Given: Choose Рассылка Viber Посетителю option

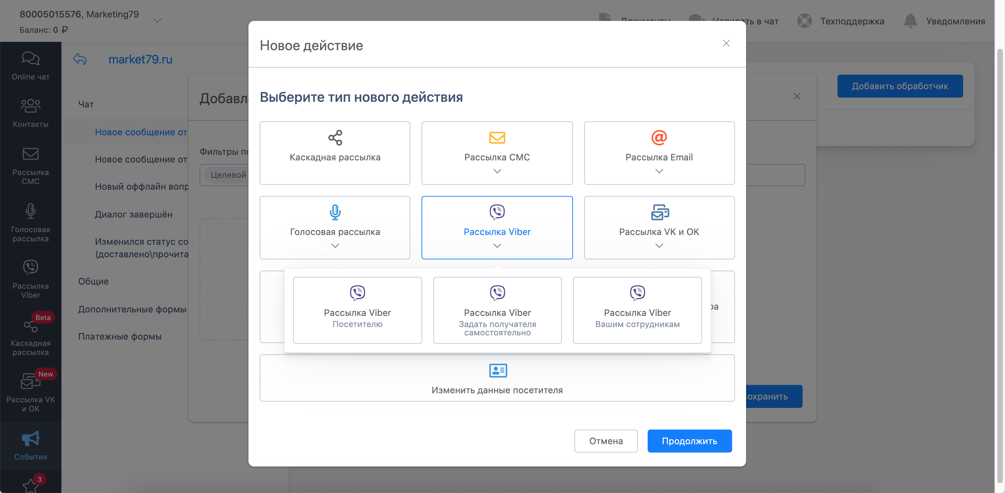Looking at the screenshot, I should pos(357,310).
